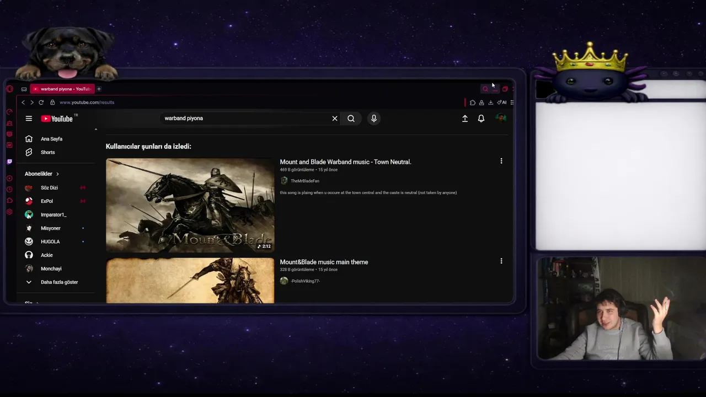Image resolution: width=706 pixels, height=397 pixels.
Task: Open browser easy setup menu icon
Action: click(512, 103)
